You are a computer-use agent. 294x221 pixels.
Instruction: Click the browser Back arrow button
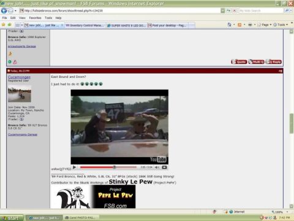(x=4, y=10)
